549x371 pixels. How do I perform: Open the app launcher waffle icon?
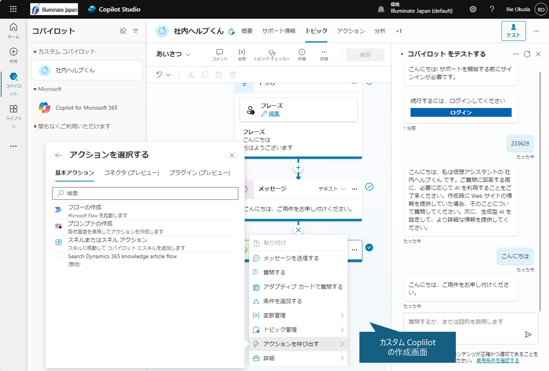pyautogui.click(x=13, y=9)
